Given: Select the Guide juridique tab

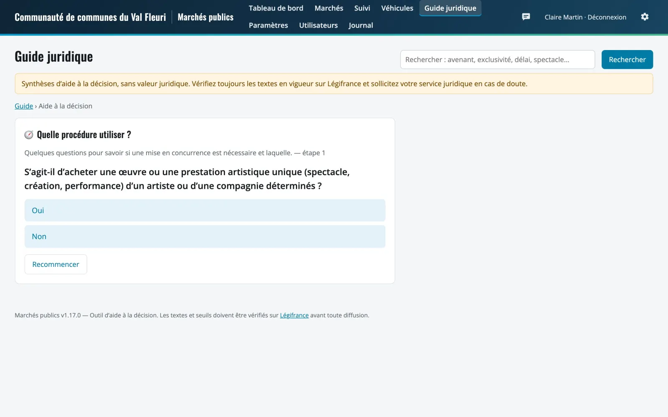Looking at the screenshot, I should [450, 8].
